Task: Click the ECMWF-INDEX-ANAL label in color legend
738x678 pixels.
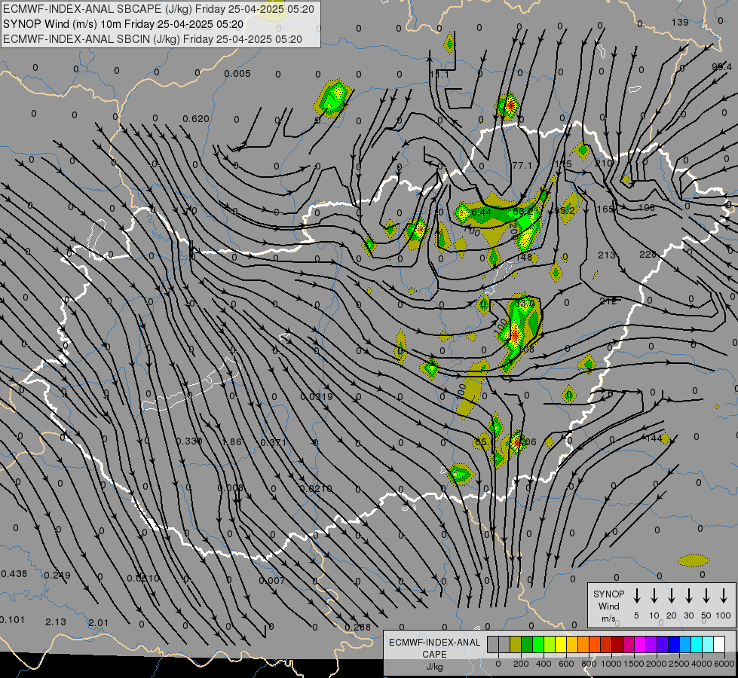Action: coord(435,643)
